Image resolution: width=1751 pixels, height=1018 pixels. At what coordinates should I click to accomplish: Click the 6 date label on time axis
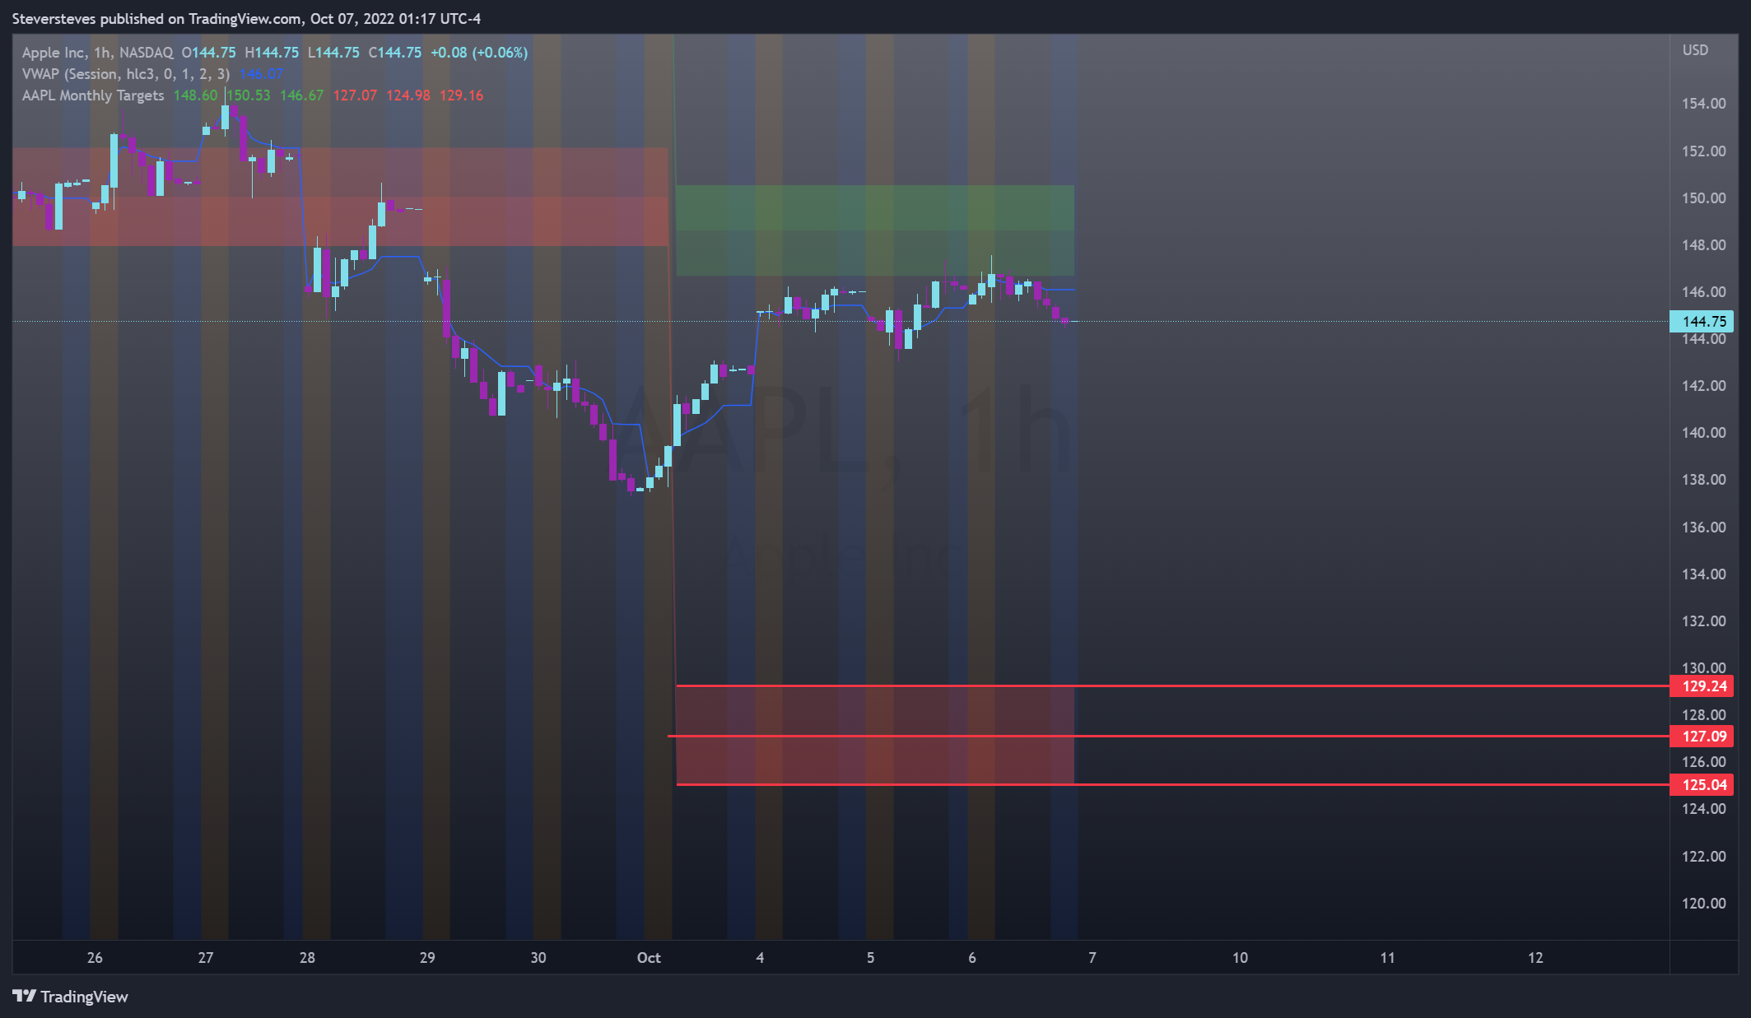coord(972,958)
